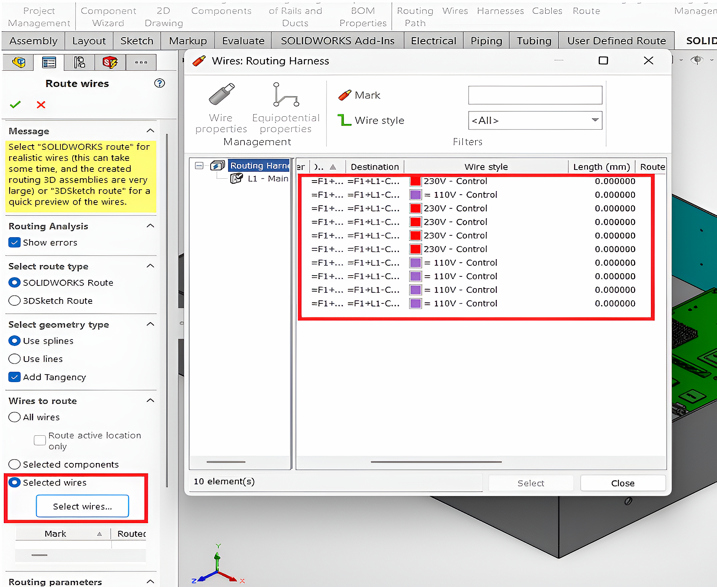Open Equipotential properties in Management group

point(286,108)
